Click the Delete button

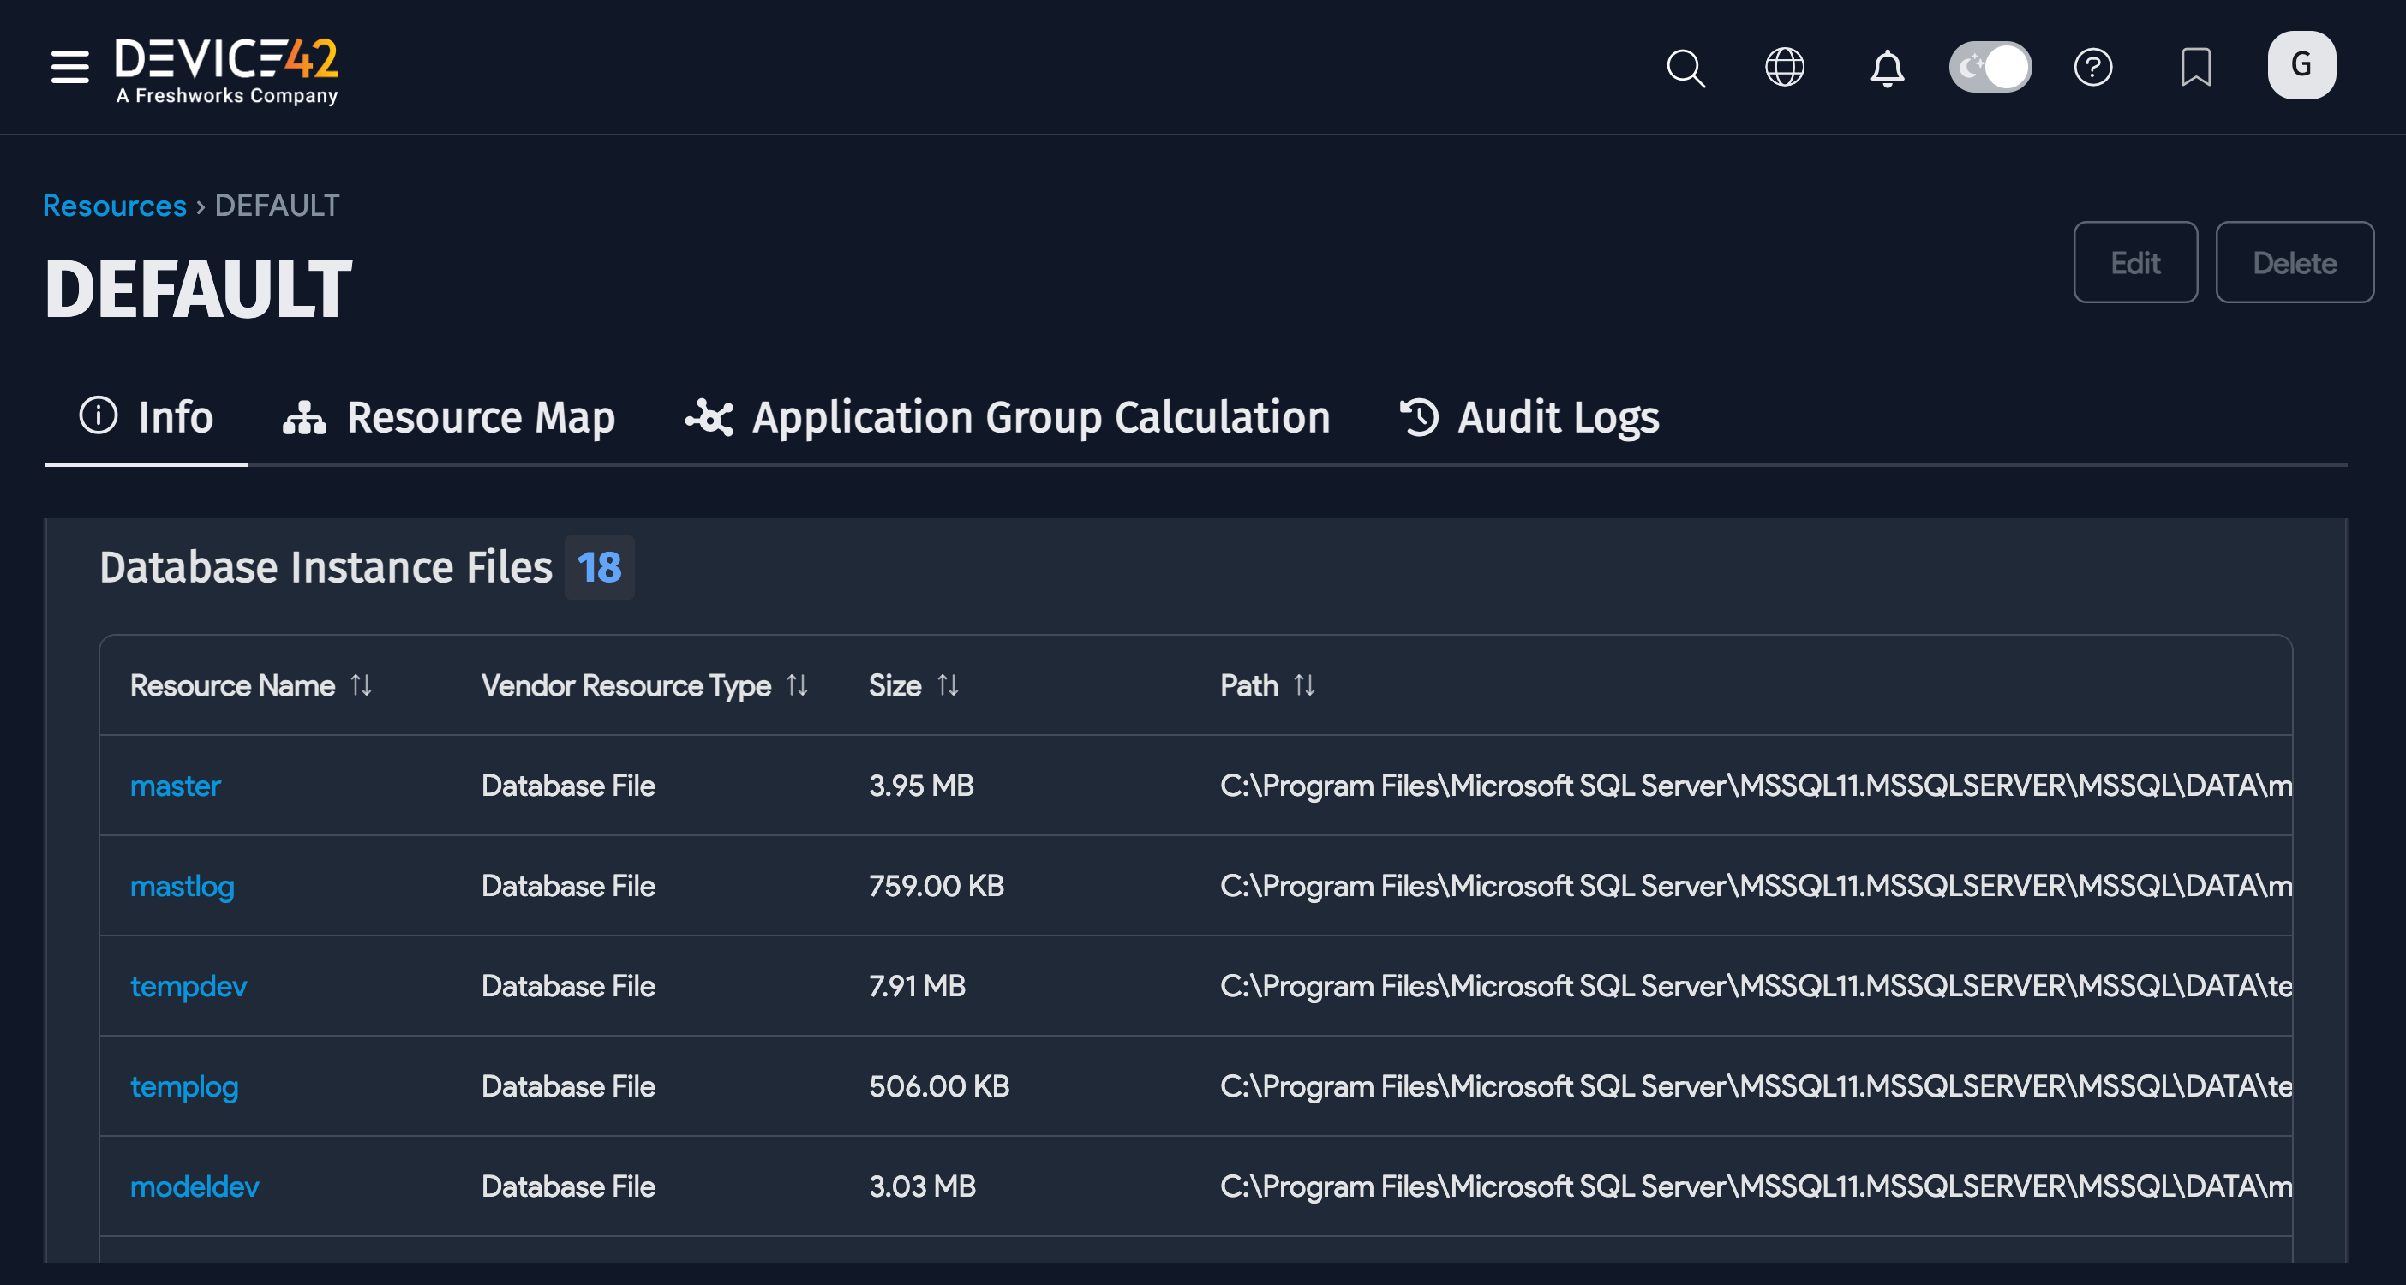(x=2295, y=262)
